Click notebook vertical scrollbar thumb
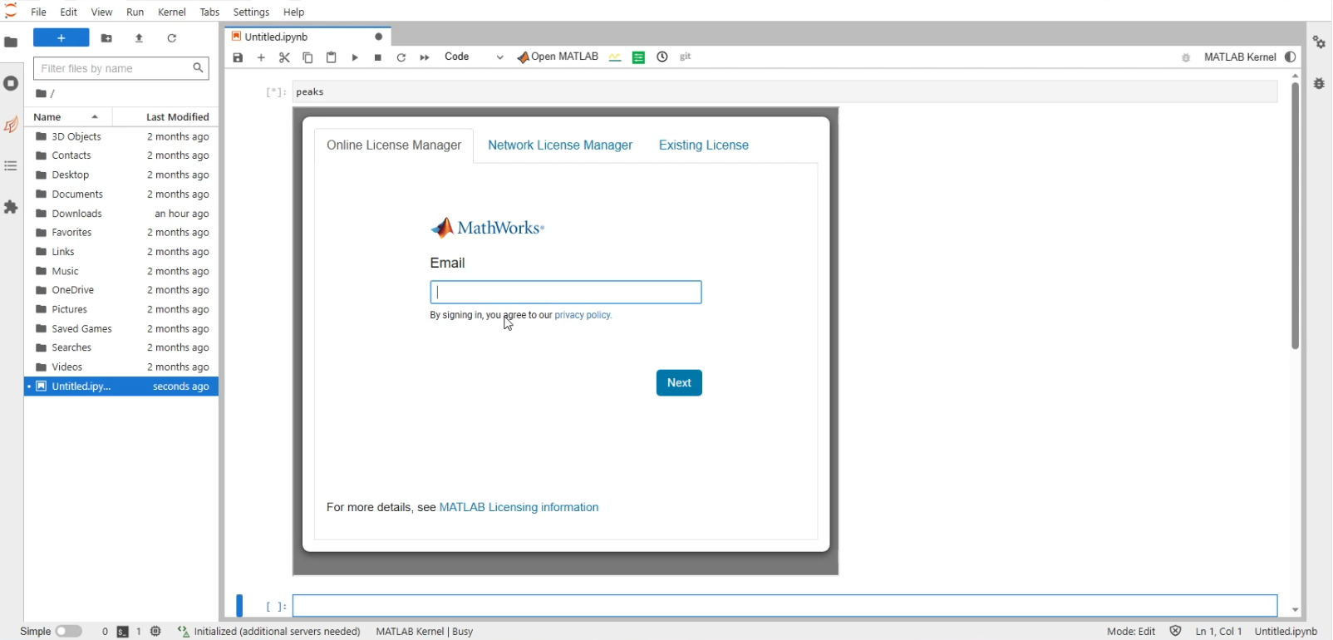 pyautogui.click(x=1296, y=216)
